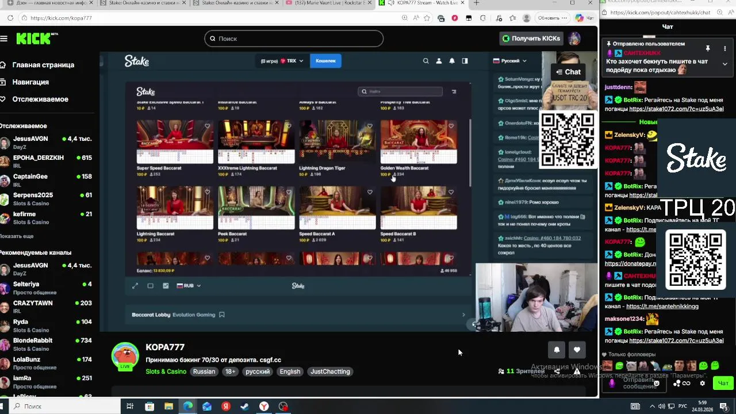Share the KOPA777 stream
The height and width of the screenshot is (414, 736).
tap(557, 371)
